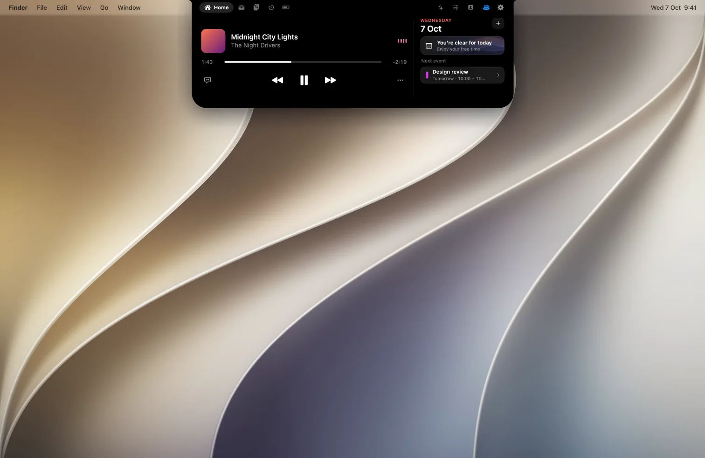Image resolution: width=705 pixels, height=458 pixels.
Task: Click the Wed 7 Oct 9:41 clock
Action: (x=674, y=7)
